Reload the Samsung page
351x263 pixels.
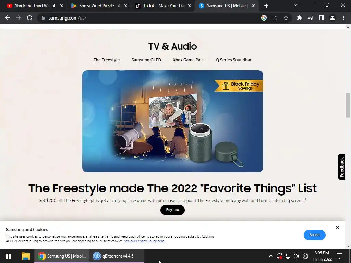29,18
